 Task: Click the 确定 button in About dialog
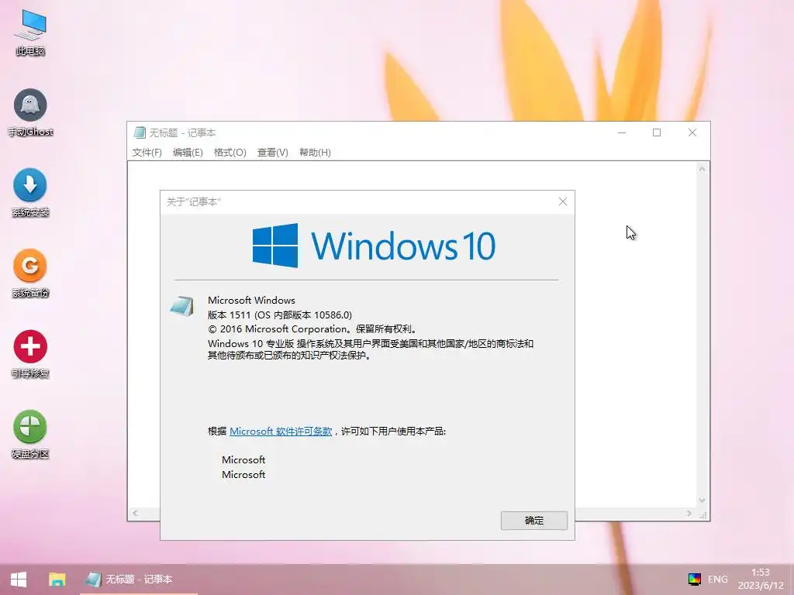[x=533, y=520]
